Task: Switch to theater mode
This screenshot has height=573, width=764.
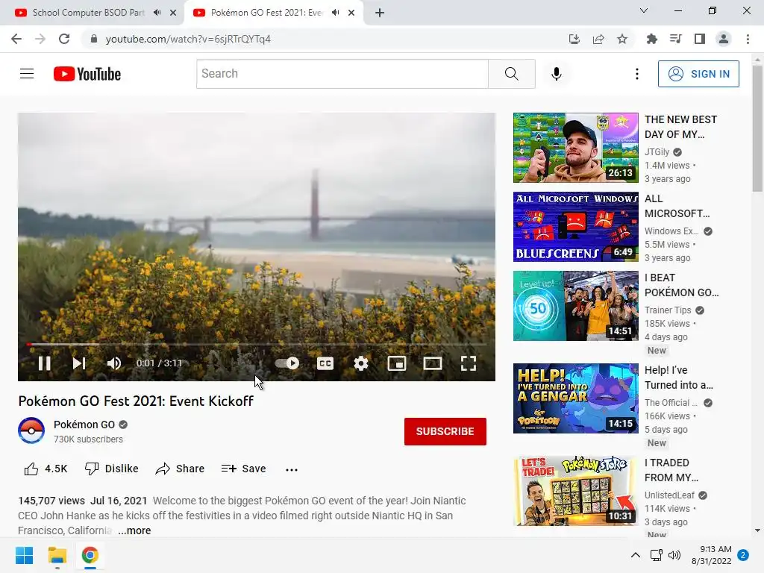Action: [x=433, y=363]
